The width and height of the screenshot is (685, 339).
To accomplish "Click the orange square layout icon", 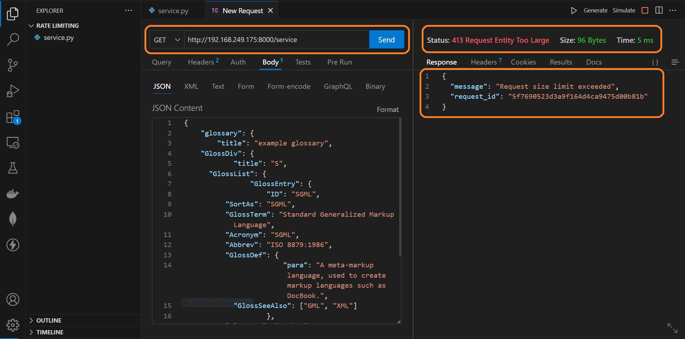I will [x=645, y=10].
